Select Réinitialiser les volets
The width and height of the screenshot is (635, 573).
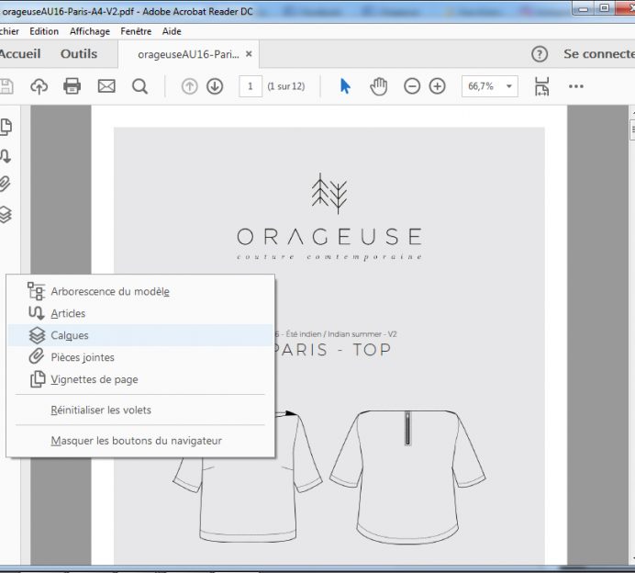141,410
